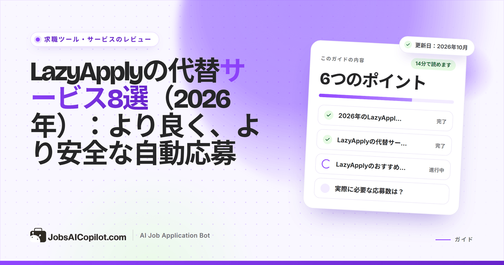Viewport: 504px width, 265px height.
Task: Click the green check icon beside 更新日
Action: 408,45
